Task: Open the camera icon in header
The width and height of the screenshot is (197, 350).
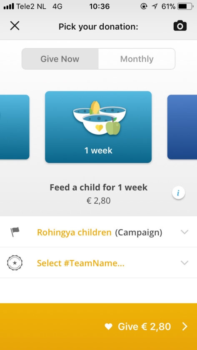Action: (x=180, y=26)
